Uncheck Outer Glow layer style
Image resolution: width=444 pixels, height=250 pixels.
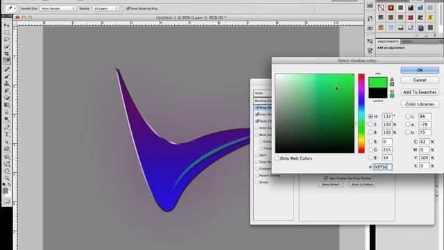[x=257, y=121]
